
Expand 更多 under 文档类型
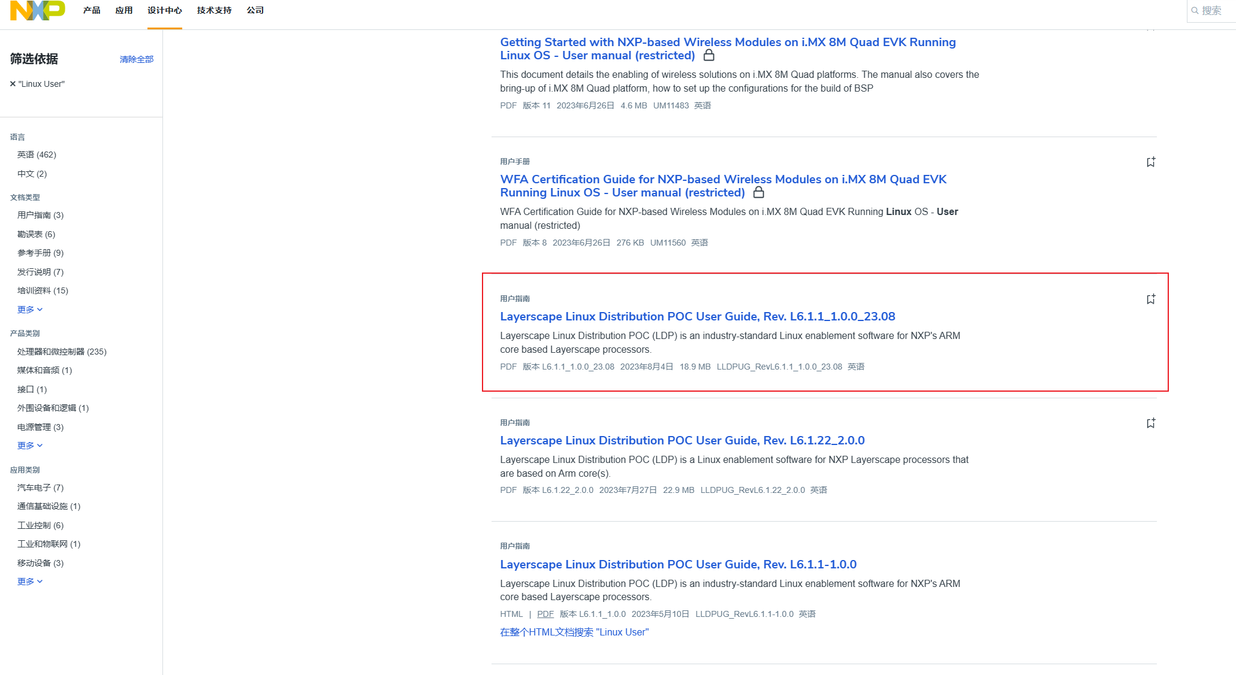click(x=30, y=310)
